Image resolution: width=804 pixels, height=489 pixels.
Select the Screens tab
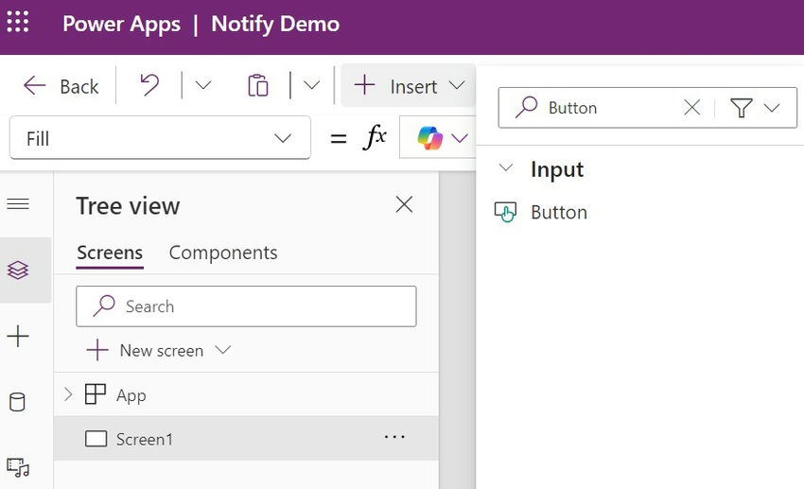[110, 253]
